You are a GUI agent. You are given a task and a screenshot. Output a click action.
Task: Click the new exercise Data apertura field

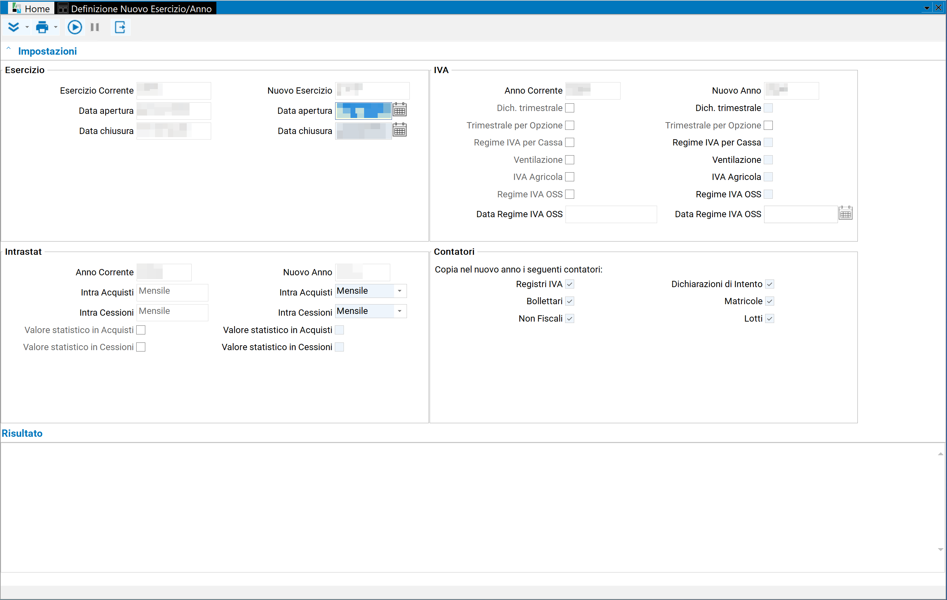363,110
